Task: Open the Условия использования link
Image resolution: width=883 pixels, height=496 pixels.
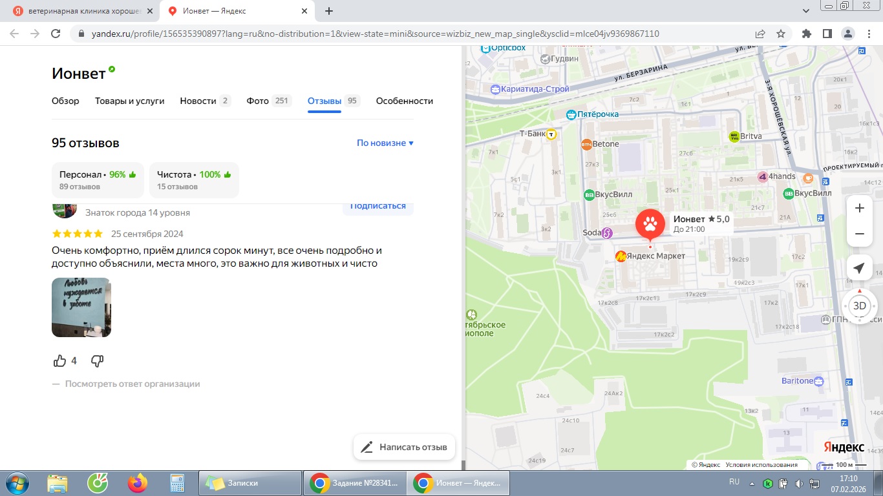Action: click(761, 465)
